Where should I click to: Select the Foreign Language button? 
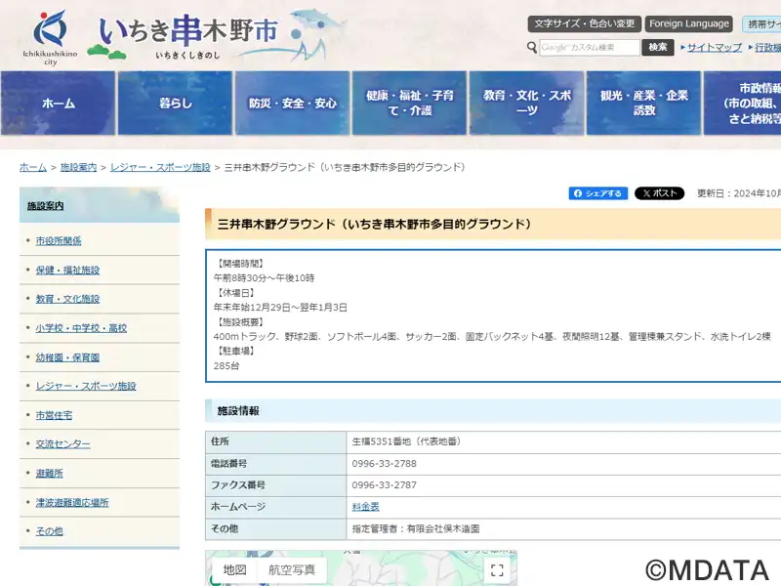click(x=688, y=23)
